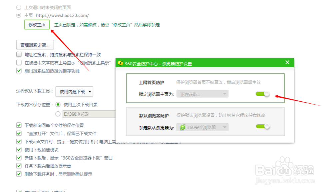Open 锁定浏览器主页为 dropdown
Screen dimensions: 333x192
point(202,94)
